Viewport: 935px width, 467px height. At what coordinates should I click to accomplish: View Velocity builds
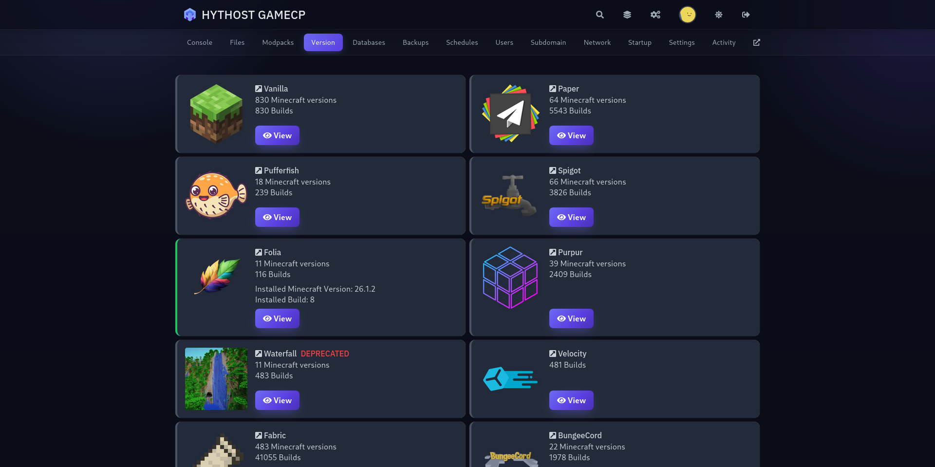571,400
